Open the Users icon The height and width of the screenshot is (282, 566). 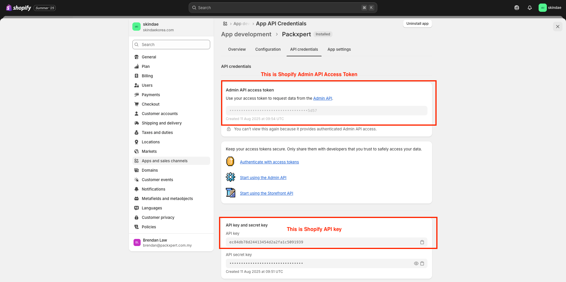pyautogui.click(x=136, y=85)
